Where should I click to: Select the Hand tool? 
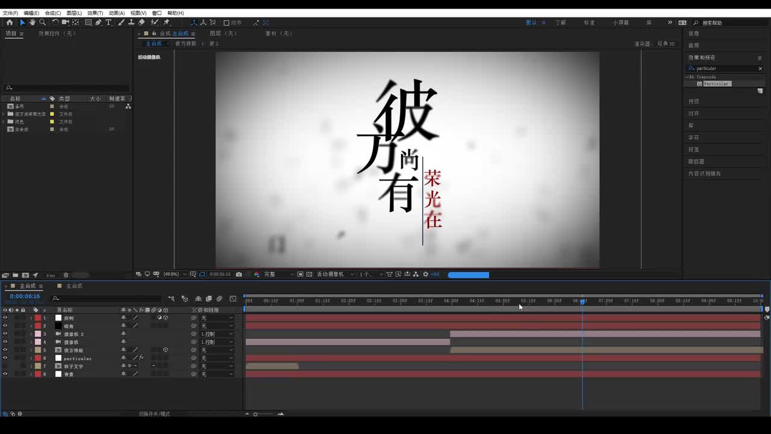pos(33,22)
